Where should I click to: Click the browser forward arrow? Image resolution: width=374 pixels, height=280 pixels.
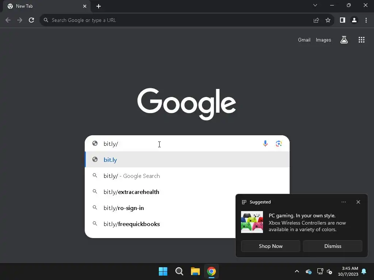tap(20, 20)
